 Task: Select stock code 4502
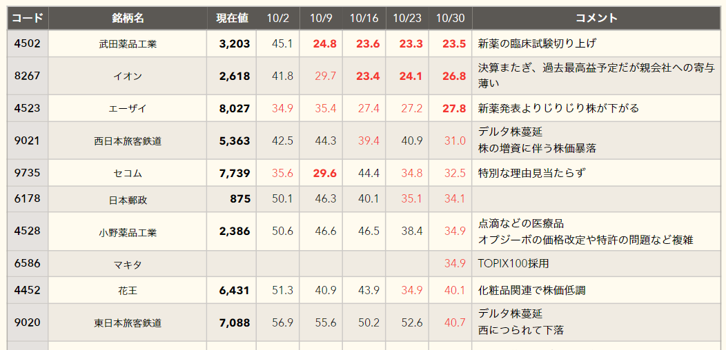[x=28, y=43]
